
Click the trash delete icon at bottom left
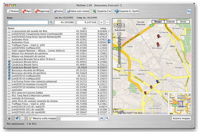(x=9, y=118)
